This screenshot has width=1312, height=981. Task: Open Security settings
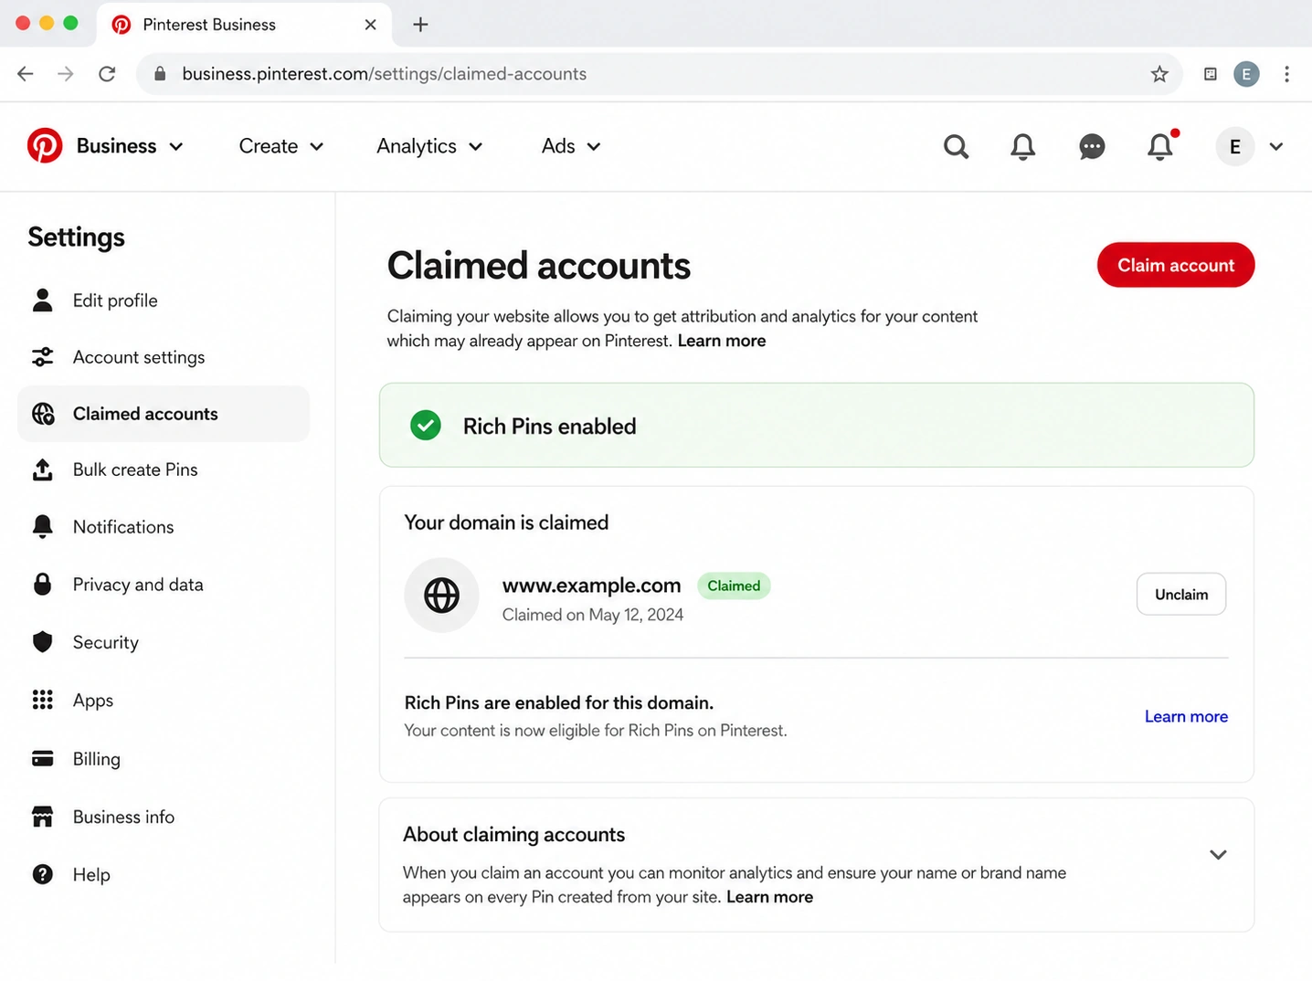164,642
